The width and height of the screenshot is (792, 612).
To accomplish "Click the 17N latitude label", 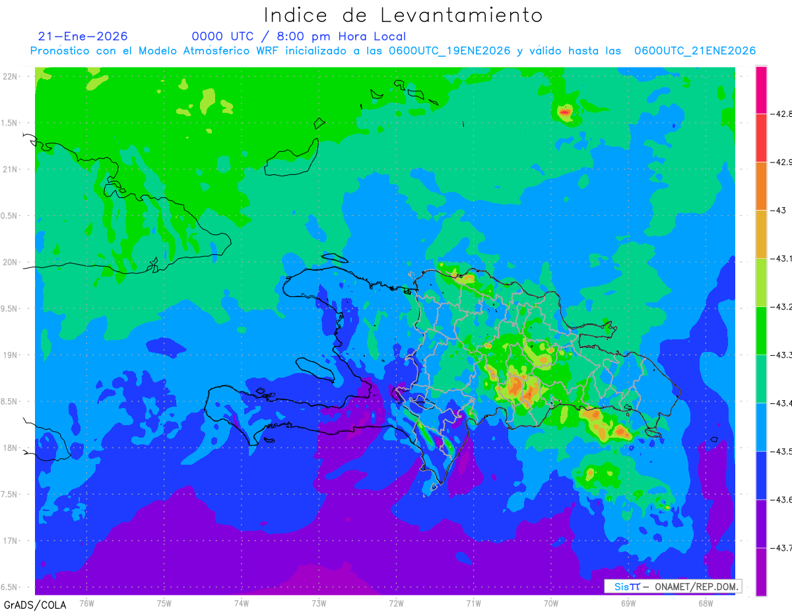I will coord(11,541).
